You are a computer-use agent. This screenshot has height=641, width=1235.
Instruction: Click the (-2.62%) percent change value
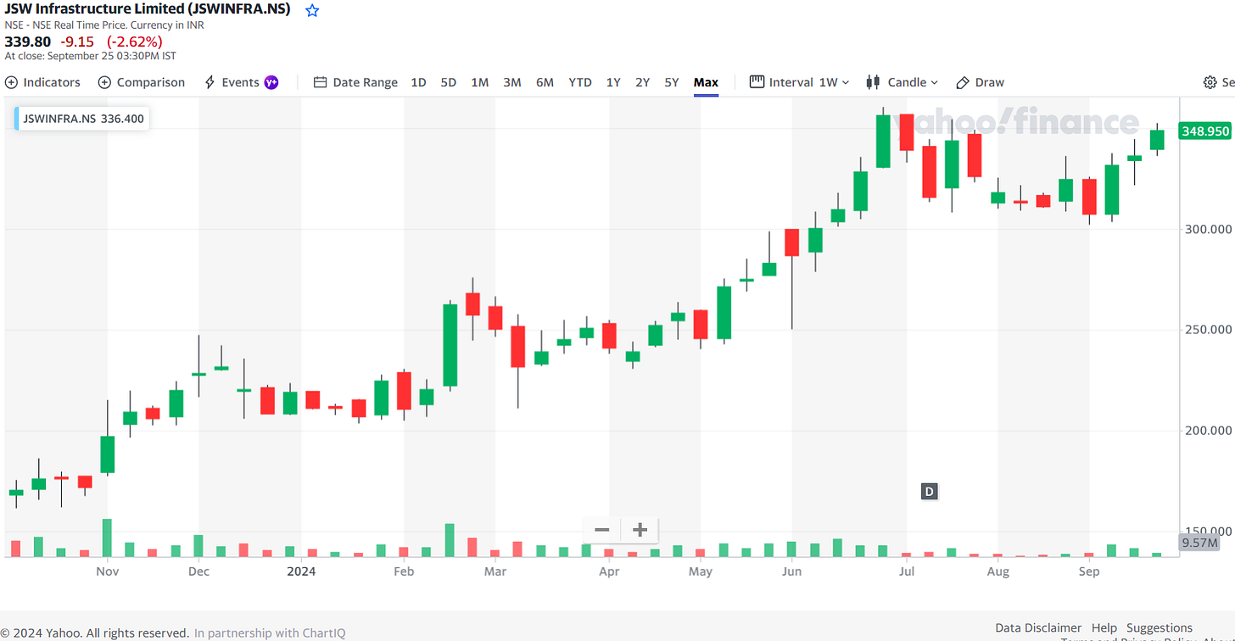tap(135, 41)
